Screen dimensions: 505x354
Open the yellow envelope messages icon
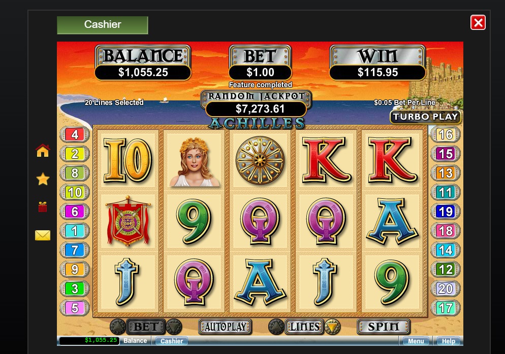43,235
